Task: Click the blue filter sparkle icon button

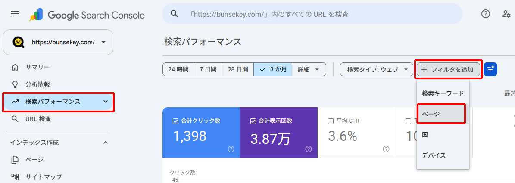Action: pyautogui.click(x=490, y=69)
